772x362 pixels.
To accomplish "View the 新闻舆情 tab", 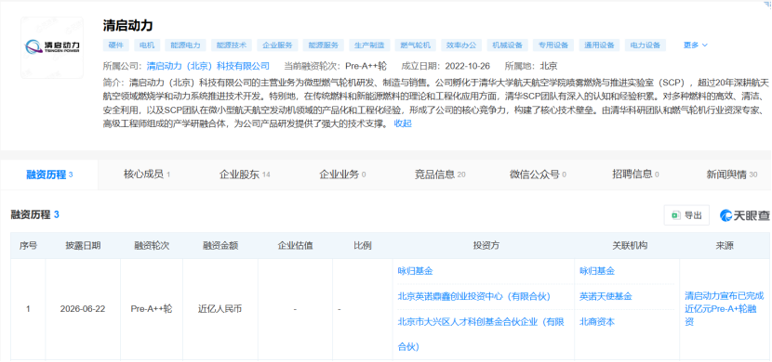I will (732, 174).
